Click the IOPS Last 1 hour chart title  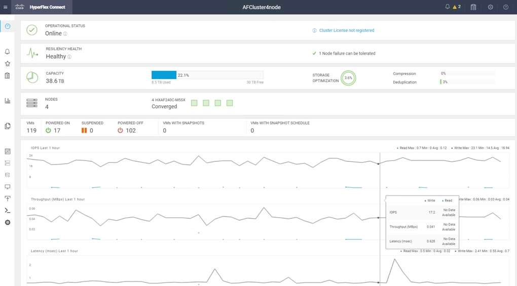point(45,148)
